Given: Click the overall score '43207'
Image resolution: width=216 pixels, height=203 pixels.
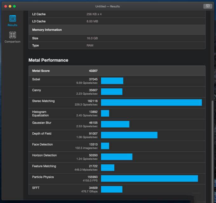Looking at the screenshot, I should [93, 71].
